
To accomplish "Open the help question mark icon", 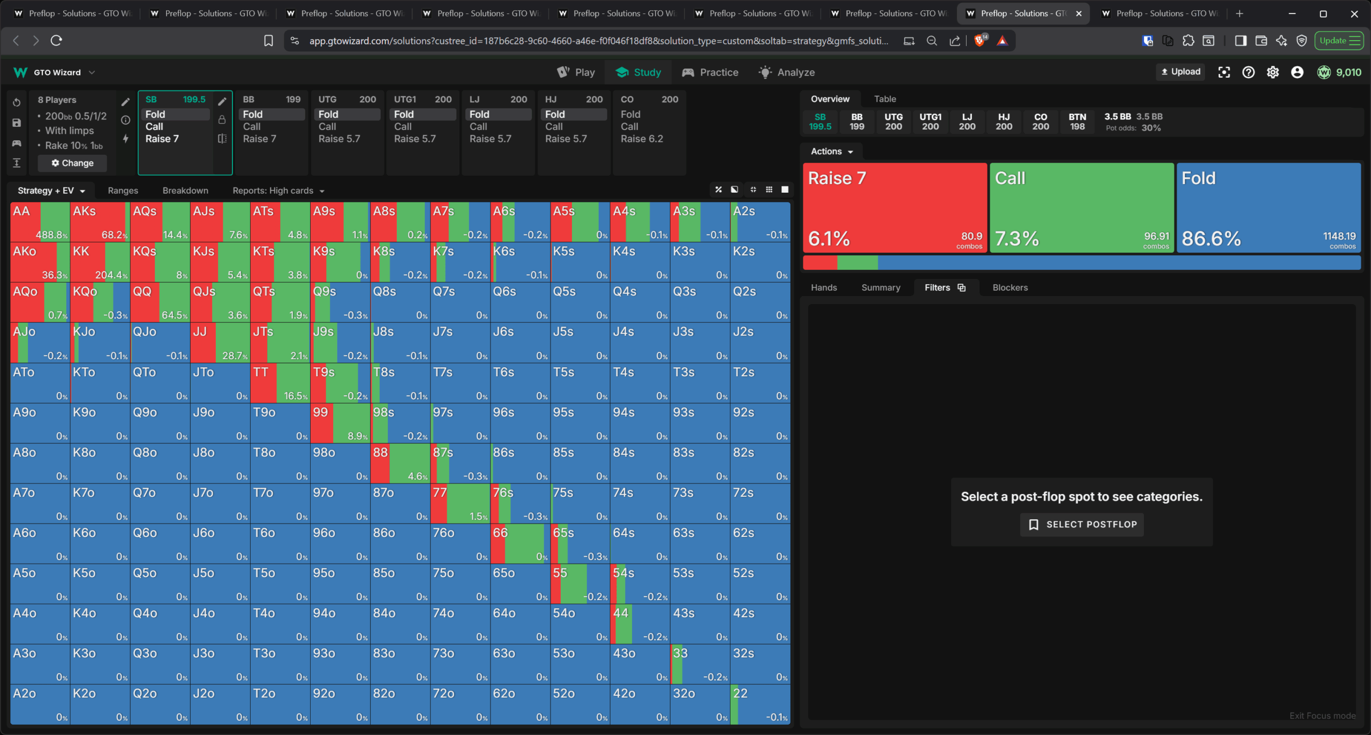I will click(x=1248, y=72).
